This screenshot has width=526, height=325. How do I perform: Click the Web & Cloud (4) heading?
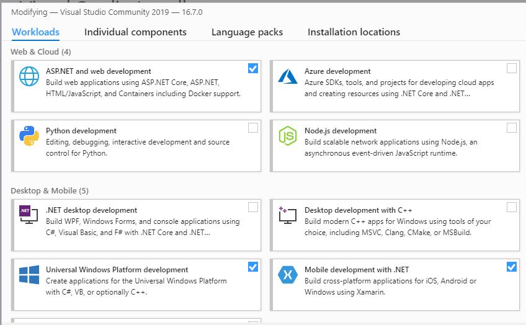(x=41, y=52)
